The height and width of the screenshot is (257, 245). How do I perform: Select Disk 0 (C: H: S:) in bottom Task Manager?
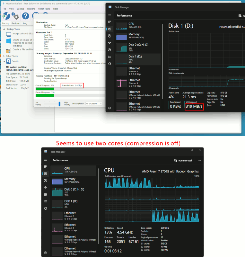[x=74, y=192]
